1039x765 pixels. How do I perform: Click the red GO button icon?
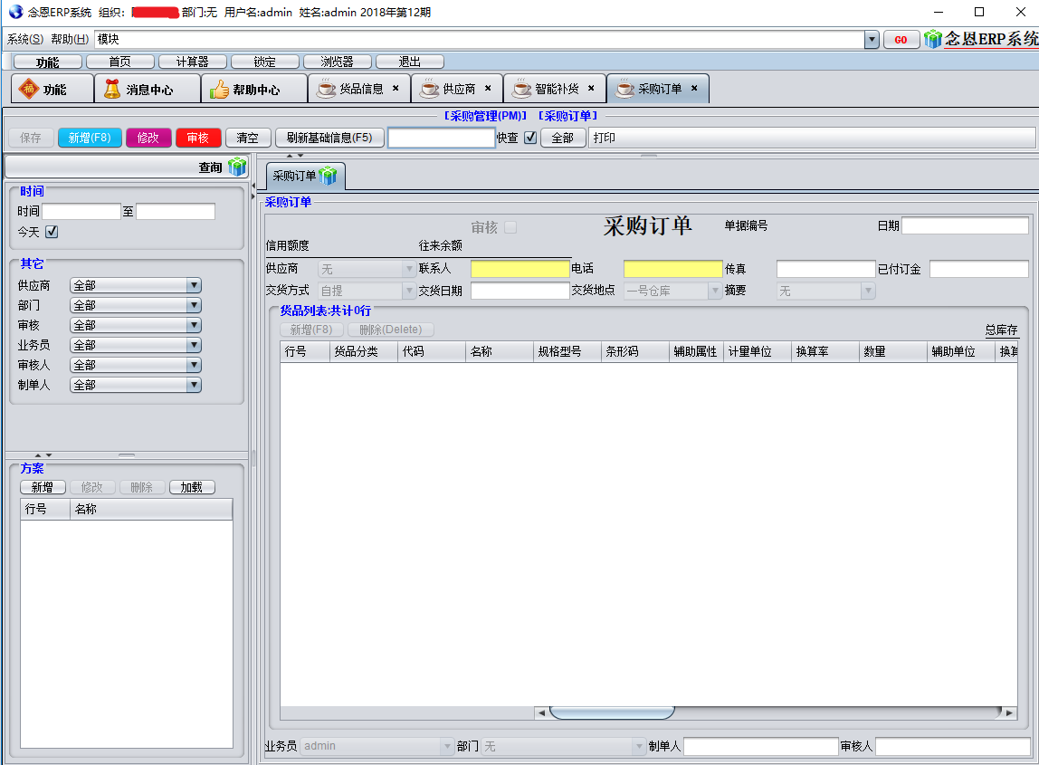901,40
